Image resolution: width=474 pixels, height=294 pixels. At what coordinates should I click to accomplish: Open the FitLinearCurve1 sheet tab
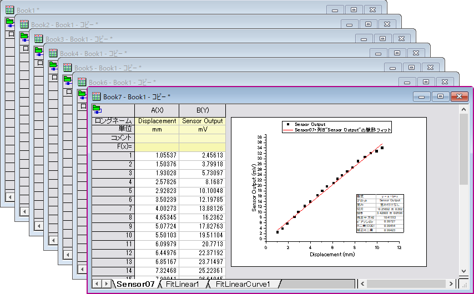(243, 283)
